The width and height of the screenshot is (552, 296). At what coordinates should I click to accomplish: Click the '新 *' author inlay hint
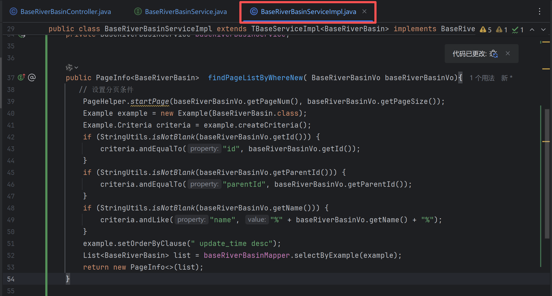(507, 78)
